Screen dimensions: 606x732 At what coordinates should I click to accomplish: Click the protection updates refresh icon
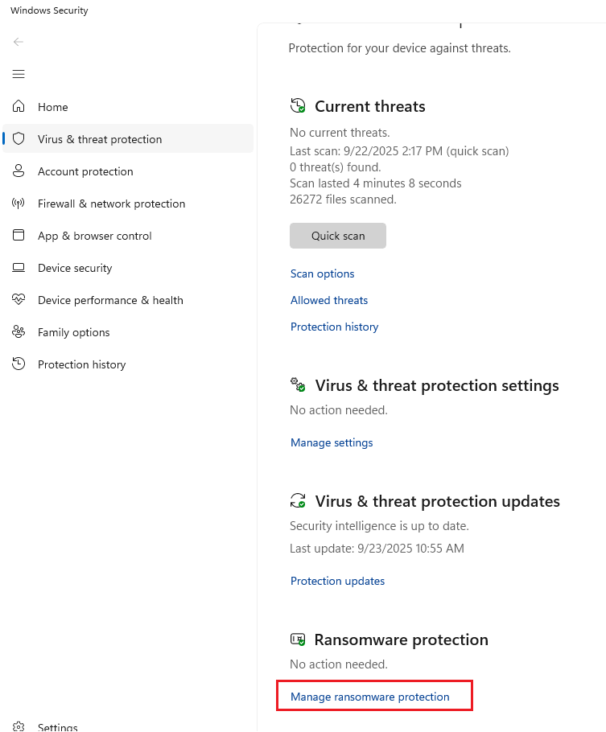(298, 501)
